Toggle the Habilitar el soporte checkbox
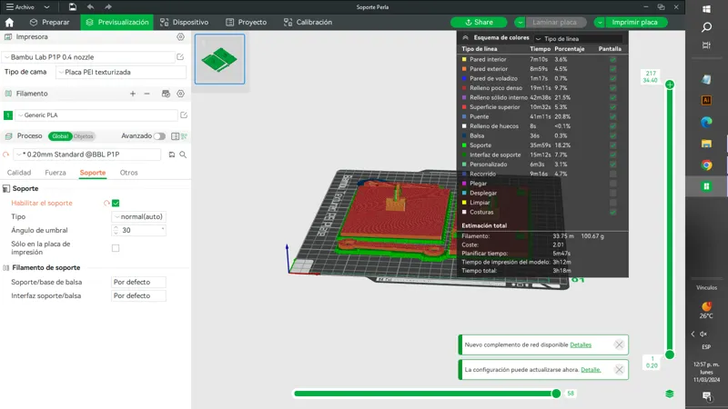 tap(116, 203)
